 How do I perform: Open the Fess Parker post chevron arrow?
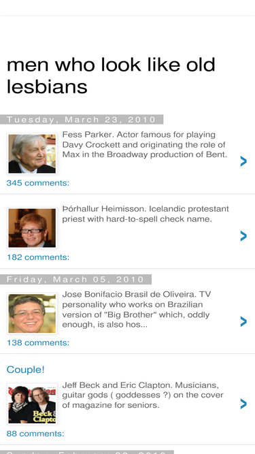[x=243, y=161]
